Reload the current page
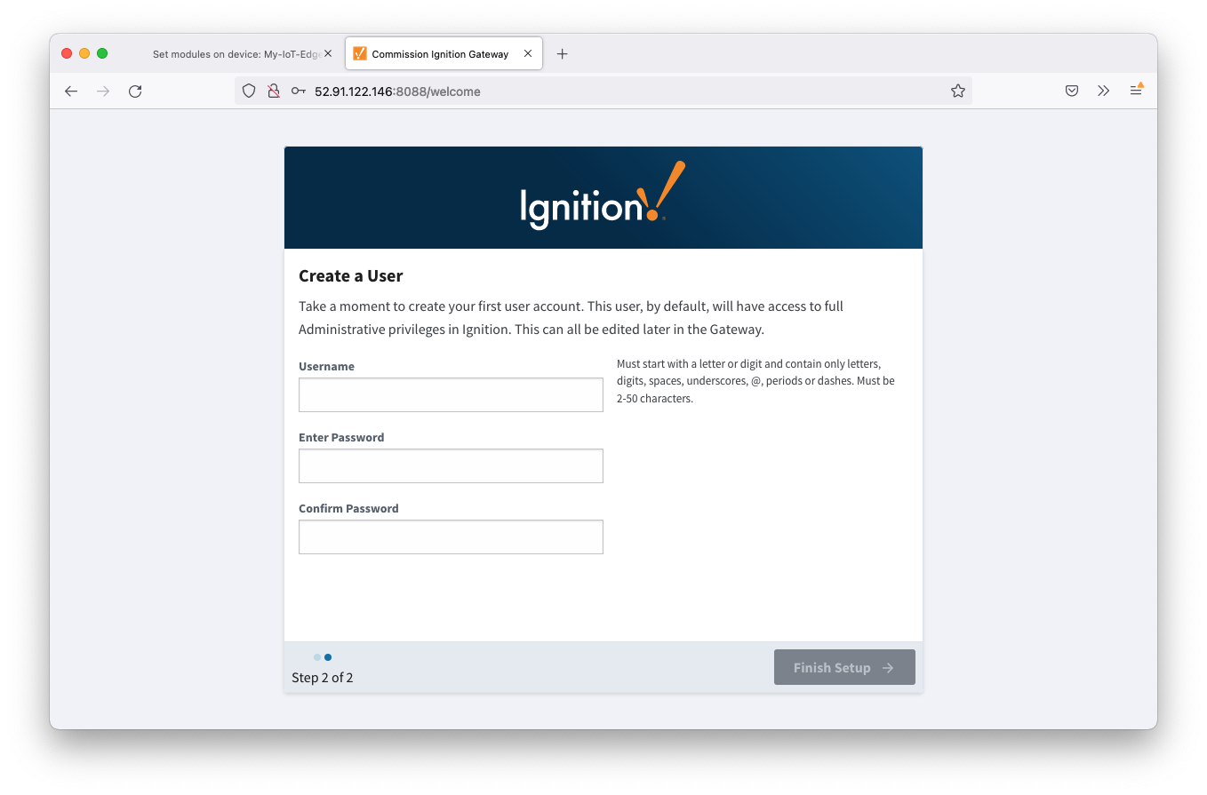 pos(135,91)
